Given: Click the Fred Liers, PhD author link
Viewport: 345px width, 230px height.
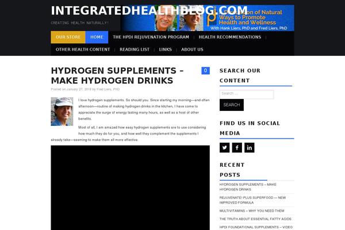Looking at the screenshot, I should pyautogui.click(x=108, y=89).
